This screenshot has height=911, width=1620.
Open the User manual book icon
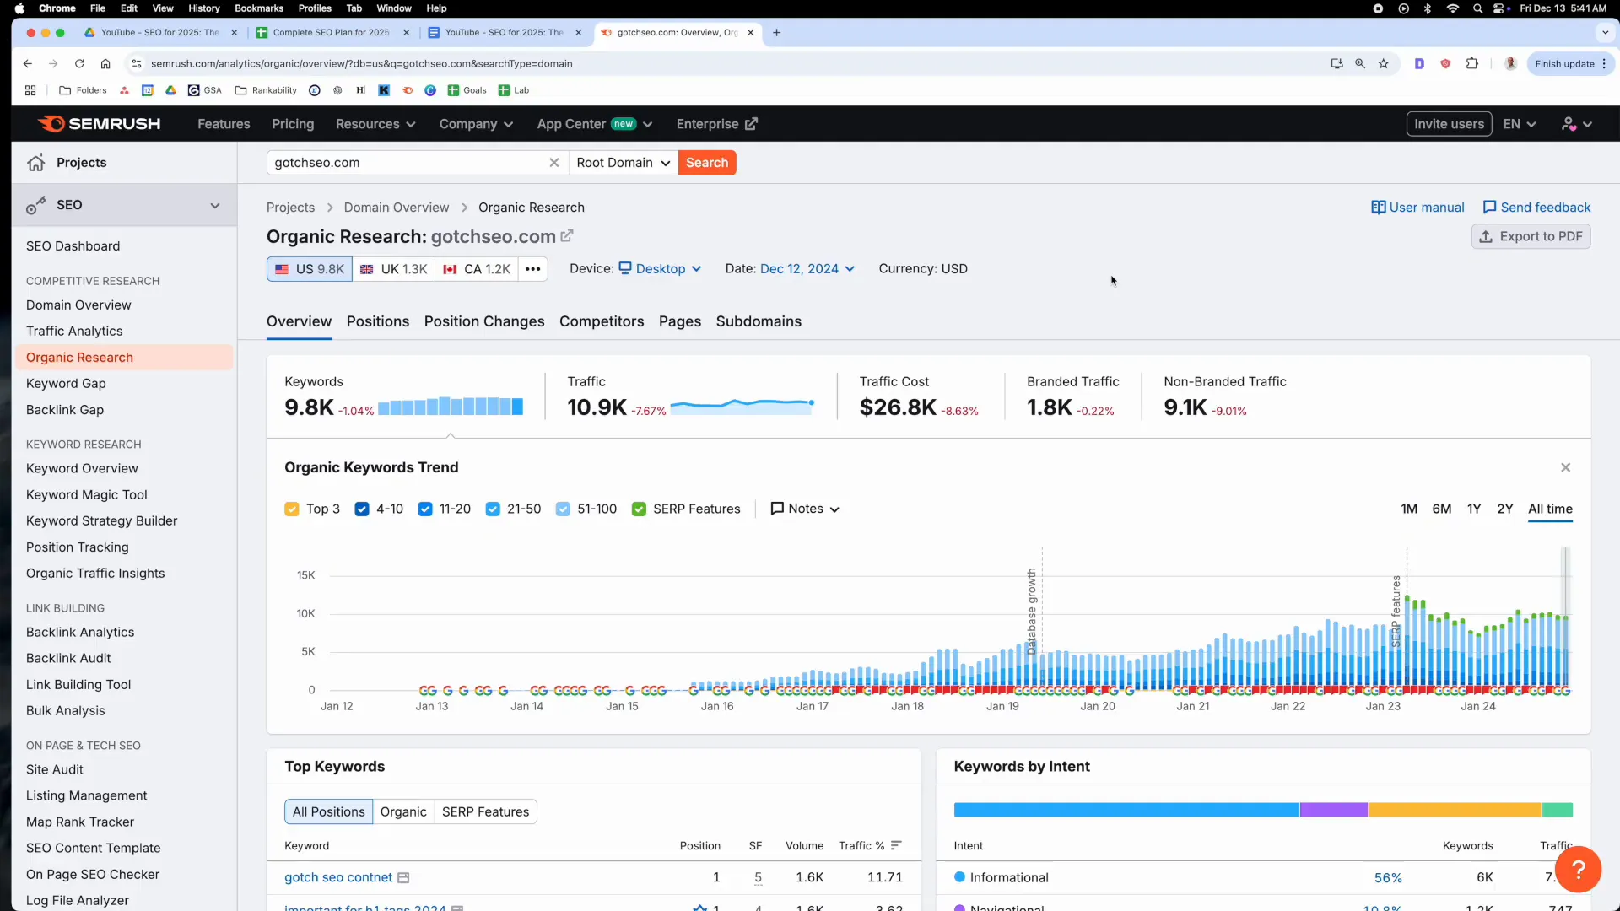(1378, 208)
